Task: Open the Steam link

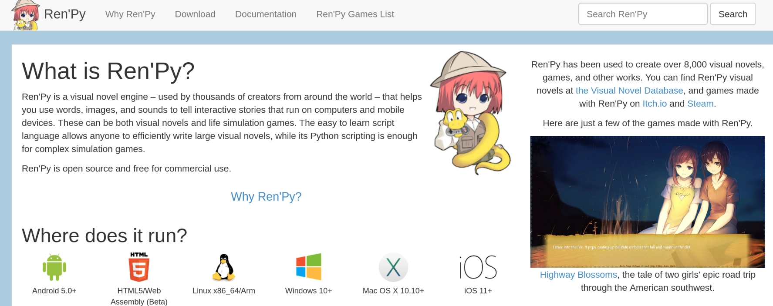Action: point(700,104)
